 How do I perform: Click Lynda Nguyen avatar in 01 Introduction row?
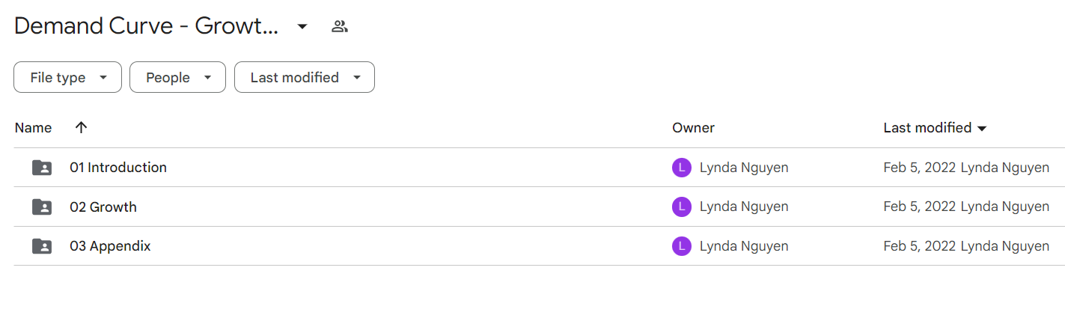tap(681, 168)
